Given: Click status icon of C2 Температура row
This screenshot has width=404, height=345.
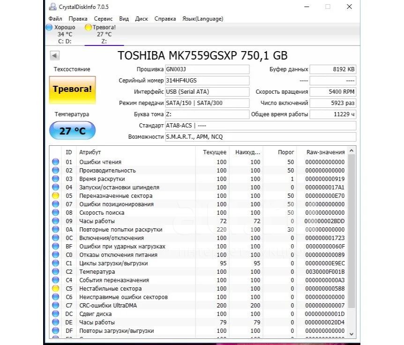Looking at the screenshot, I should (56, 271).
